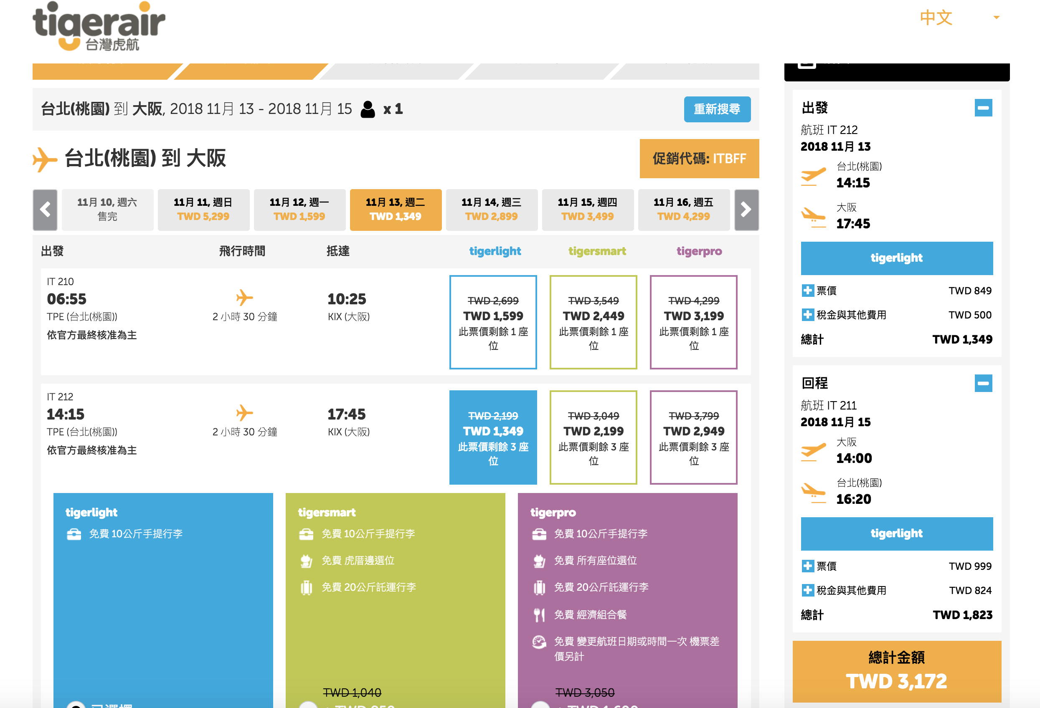Image resolution: width=1040 pixels, height=708 pixels.
Task: Click the tigerlight bar in the 回程 summary
Action: 896,534
